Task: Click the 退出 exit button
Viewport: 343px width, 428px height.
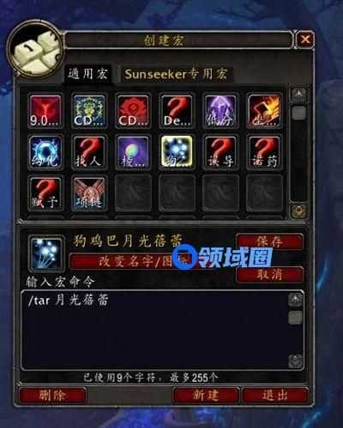Action: [x=275, y=395]
